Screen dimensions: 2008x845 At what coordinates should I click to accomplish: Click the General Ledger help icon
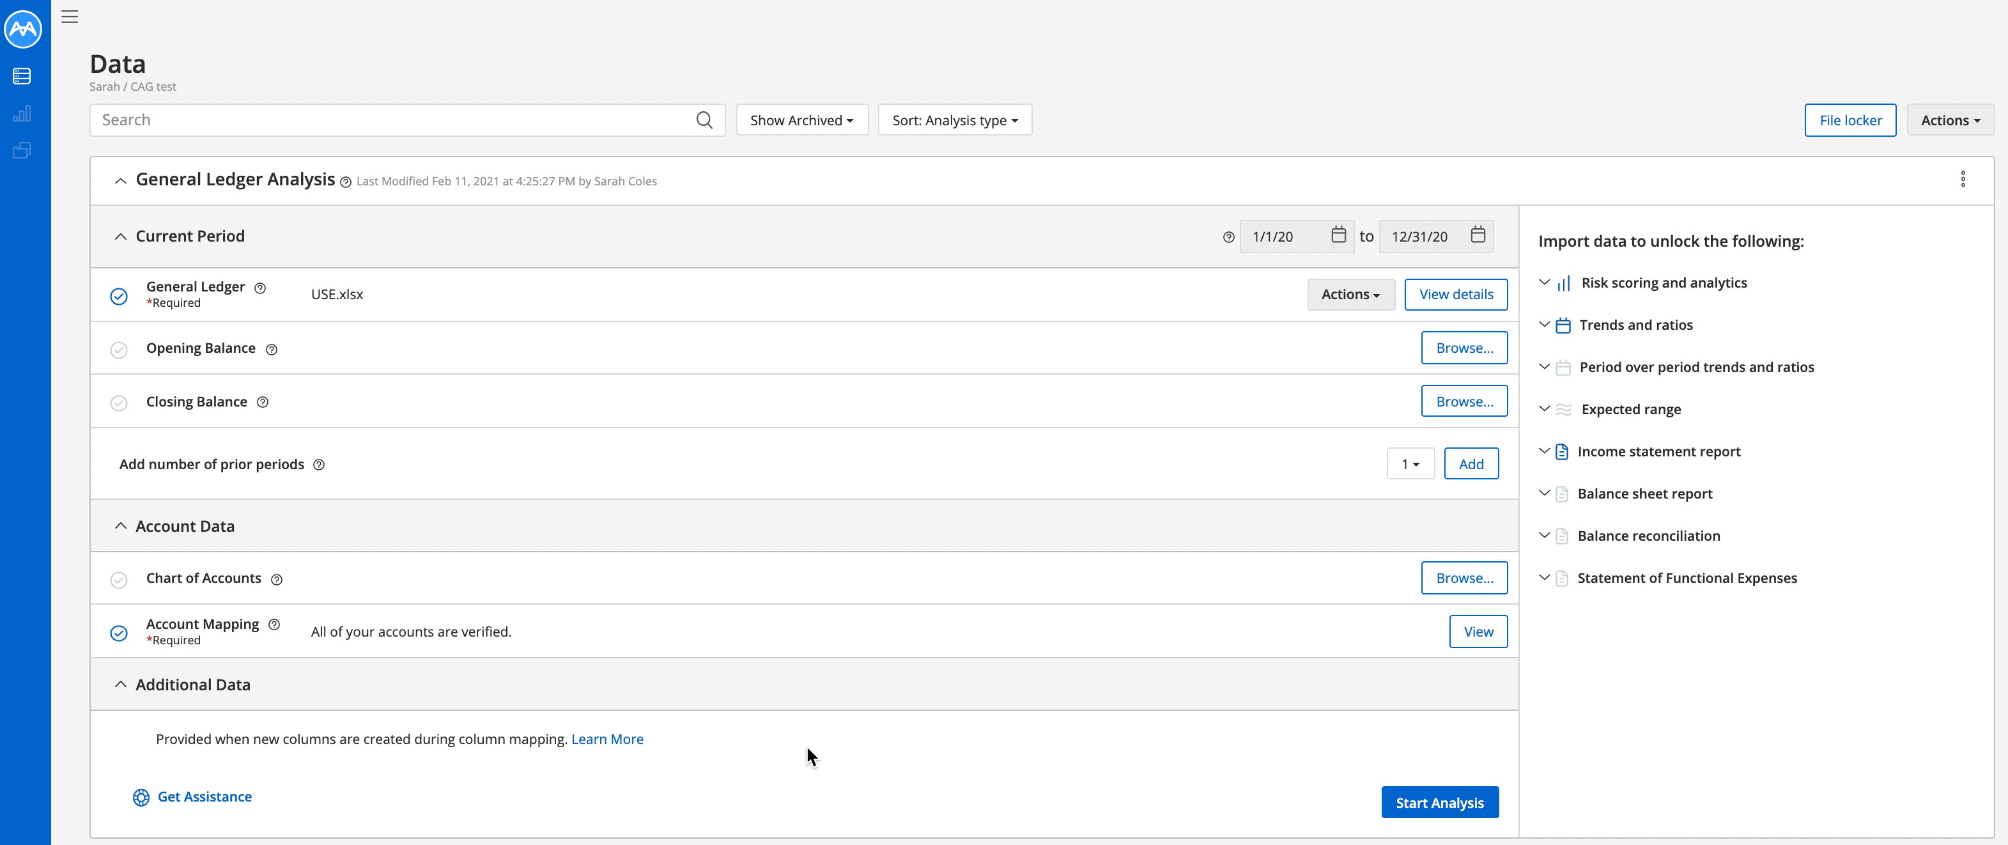tap(260, 288)
